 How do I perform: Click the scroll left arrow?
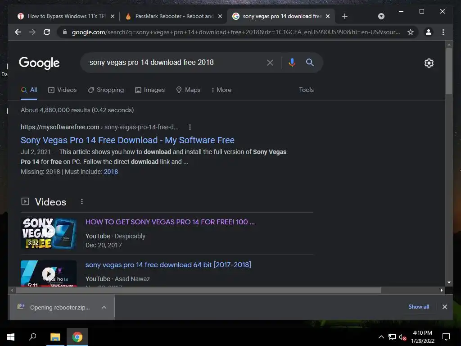tap(12, 291)
